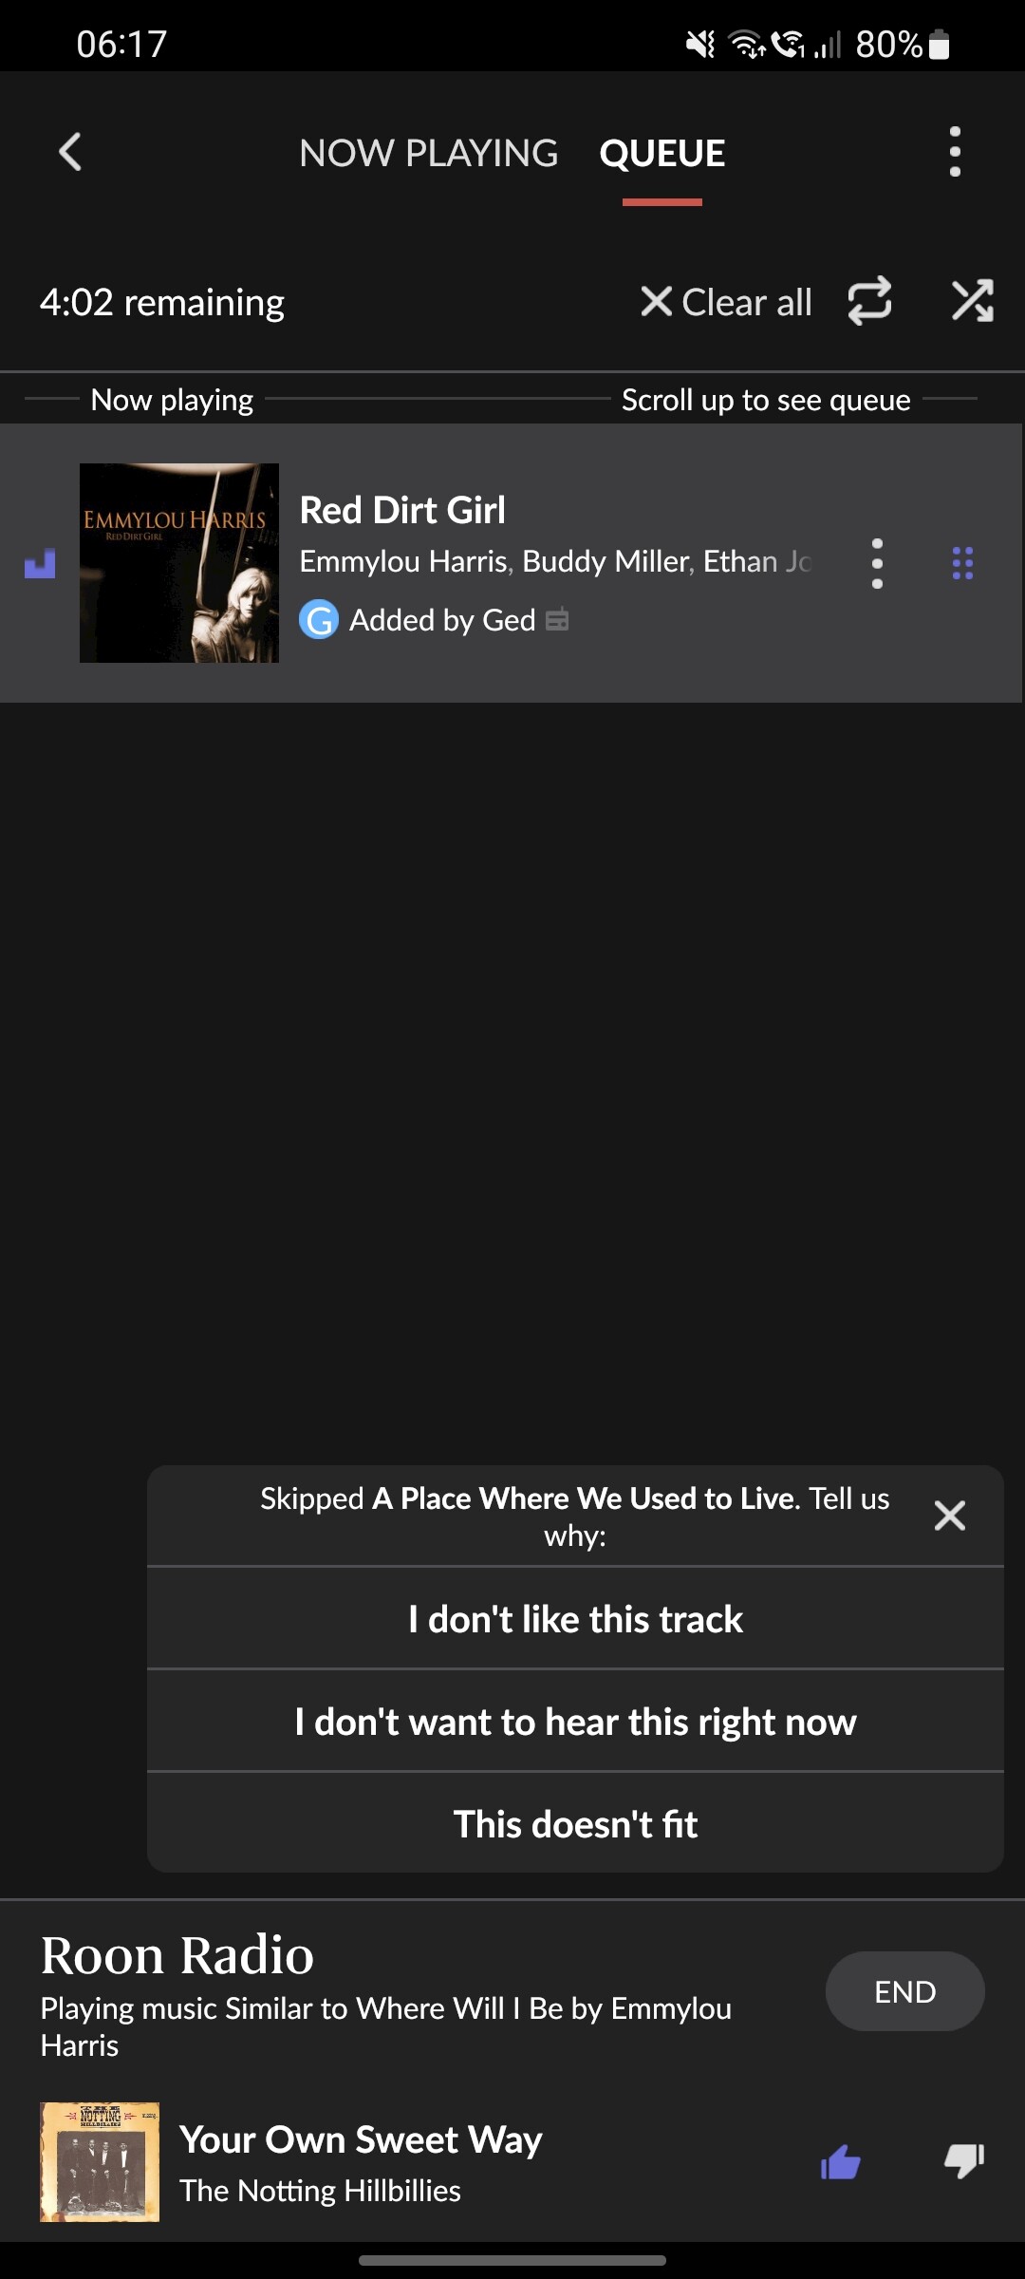Tap the back arrow icon
The width and height of the screenshot is (1025, 2279).
[70, 152]
